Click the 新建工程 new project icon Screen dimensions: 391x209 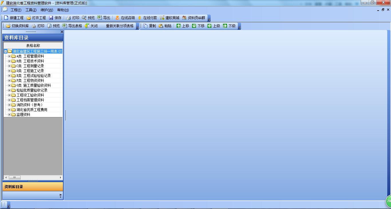[6, 18]
